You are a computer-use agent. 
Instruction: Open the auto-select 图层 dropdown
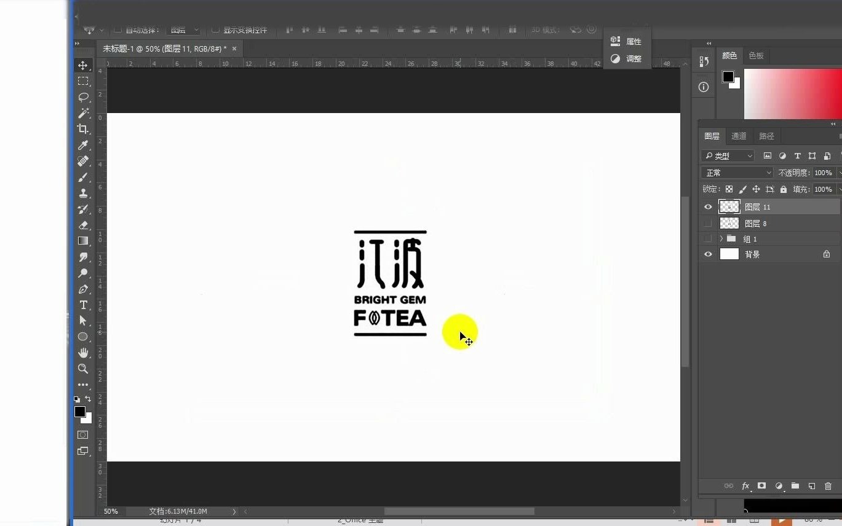(184, 29)
